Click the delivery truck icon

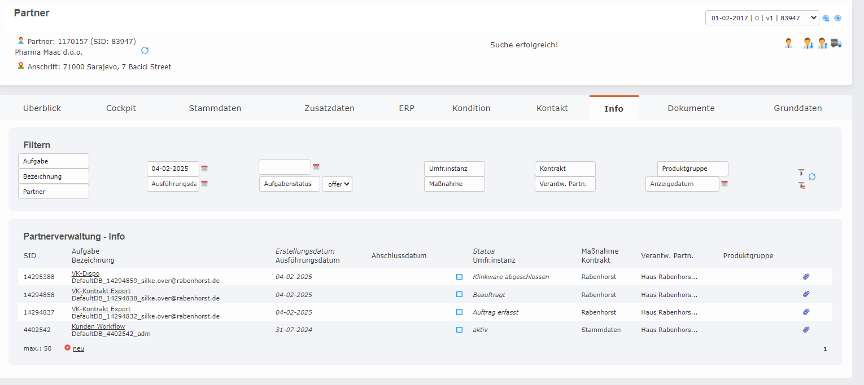pyautogui.click(x=836, y=43)
